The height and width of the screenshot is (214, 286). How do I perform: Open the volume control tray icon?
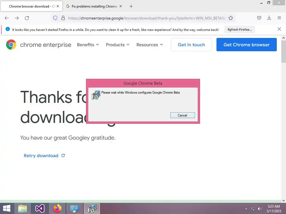pyautogui.click(x=260, y=209)
